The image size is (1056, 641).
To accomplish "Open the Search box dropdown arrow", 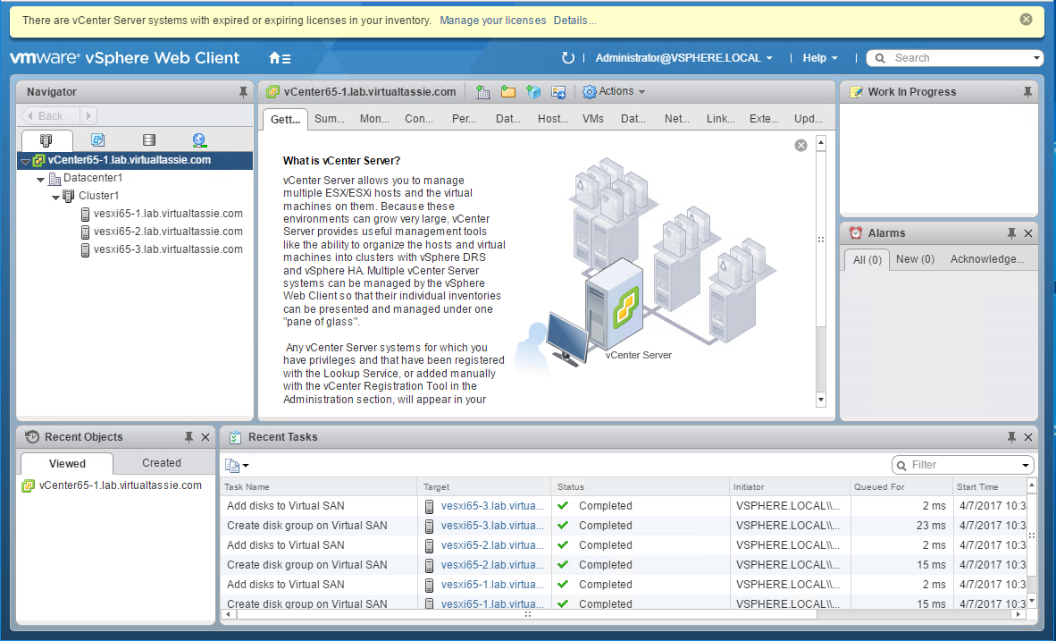I will pos(1036,59).
